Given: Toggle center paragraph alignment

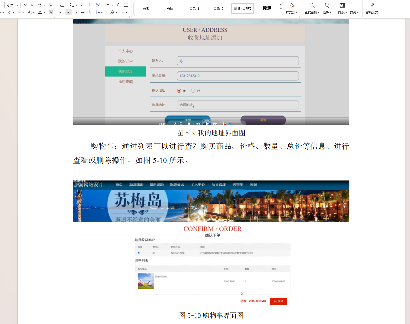Looking at the screenshot, I should pos(68,12).
